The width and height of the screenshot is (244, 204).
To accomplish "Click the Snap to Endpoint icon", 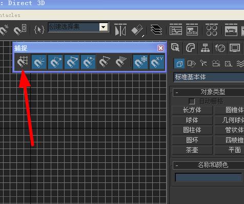I will click(72, 62).
